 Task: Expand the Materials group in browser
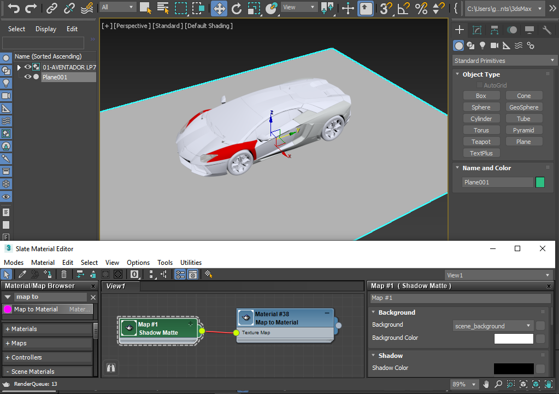(24, 329)
